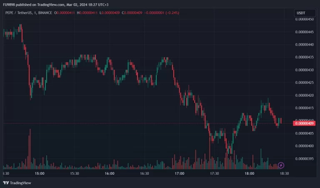Click the 18:30 time axis label
Viewport: 320px width, 188px height.
(x=284, y=173)
